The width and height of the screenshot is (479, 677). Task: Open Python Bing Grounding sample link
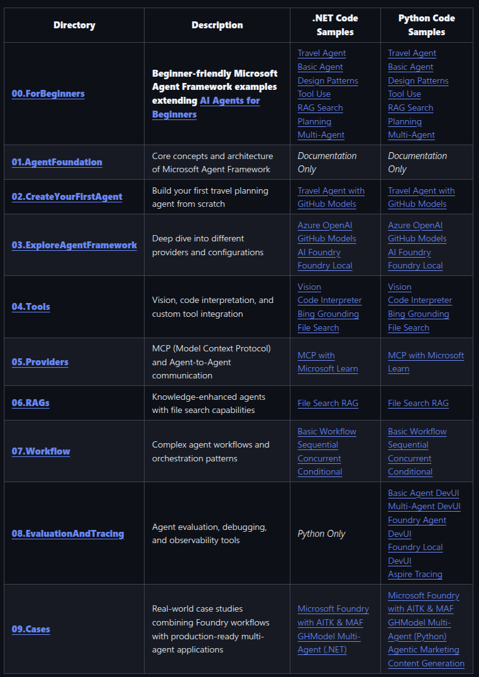point(419,314)
